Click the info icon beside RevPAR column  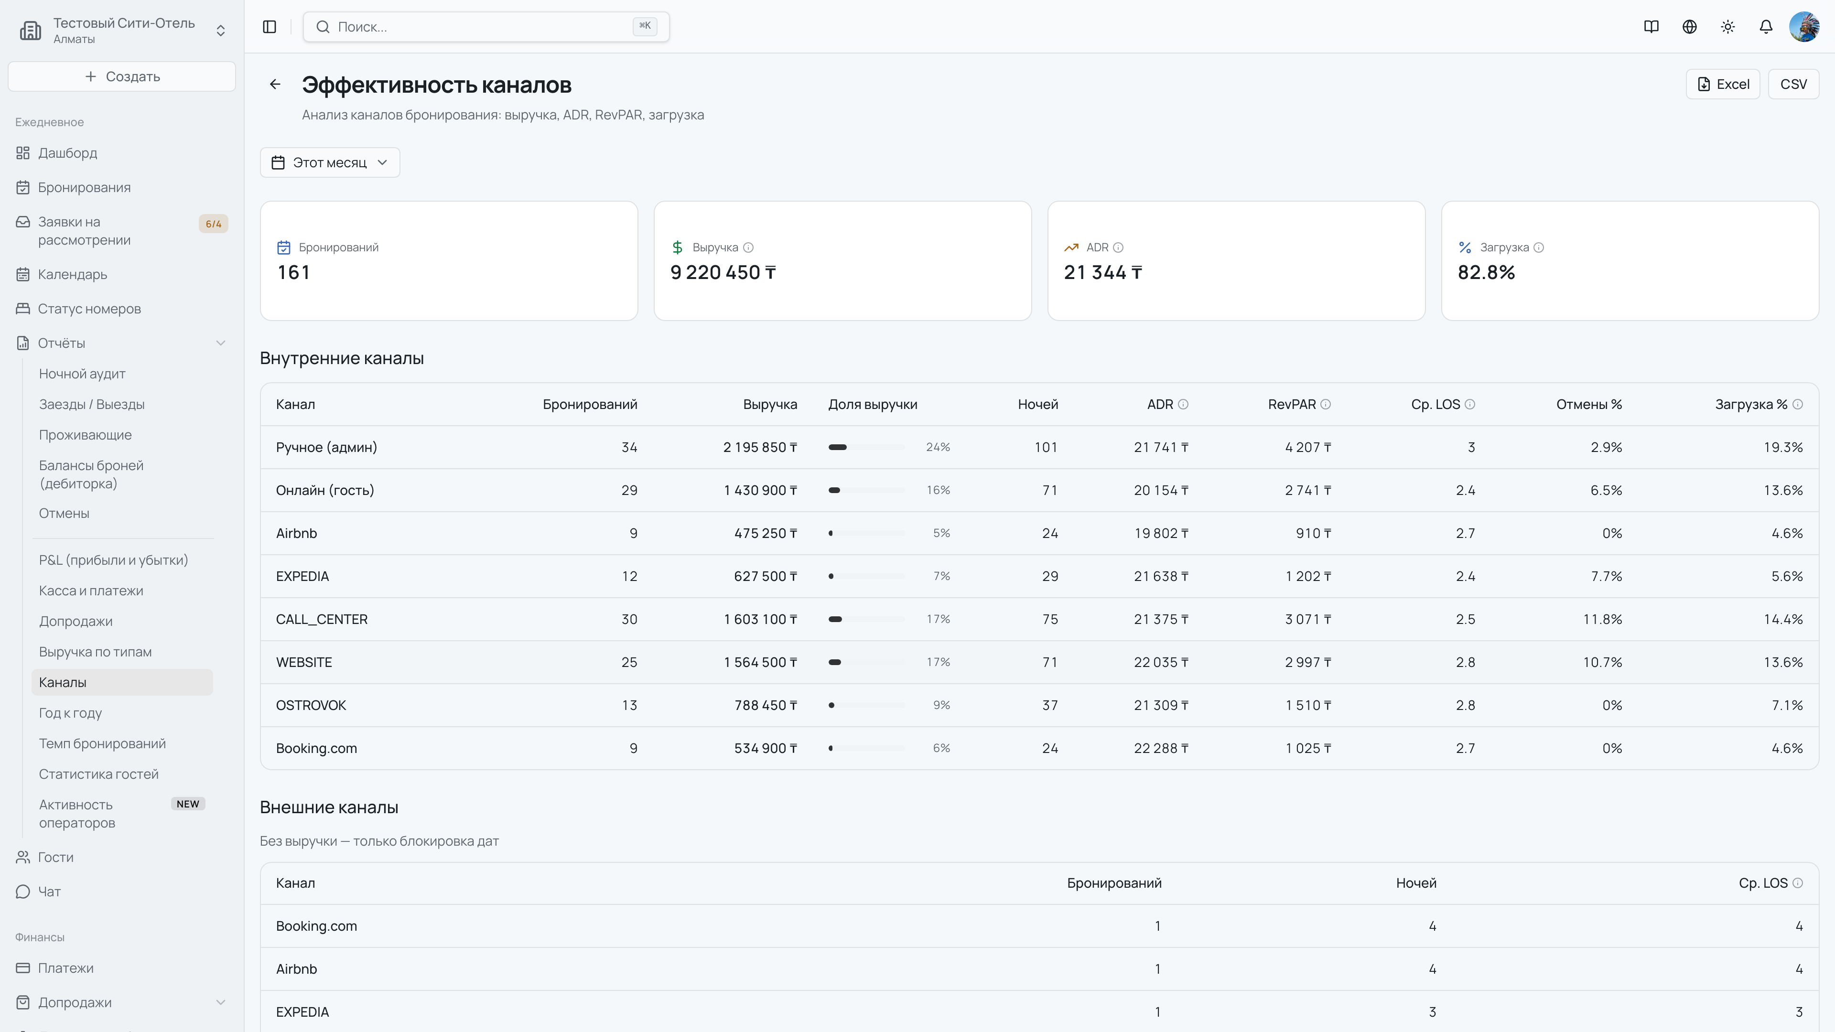point(1326,405)
